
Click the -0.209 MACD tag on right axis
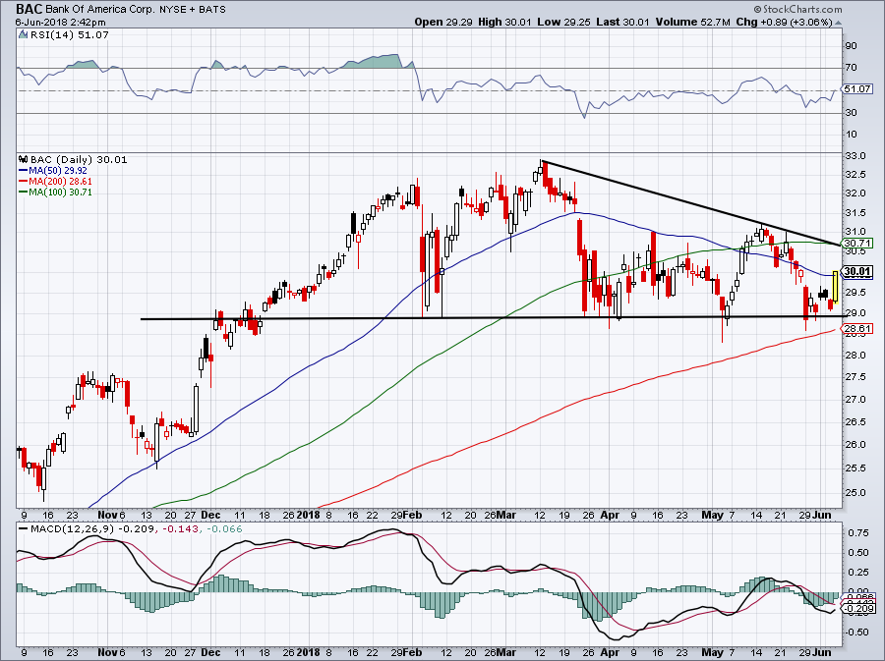[x=856, y=609]
